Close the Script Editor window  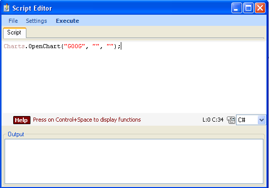[x=260, y=8]
